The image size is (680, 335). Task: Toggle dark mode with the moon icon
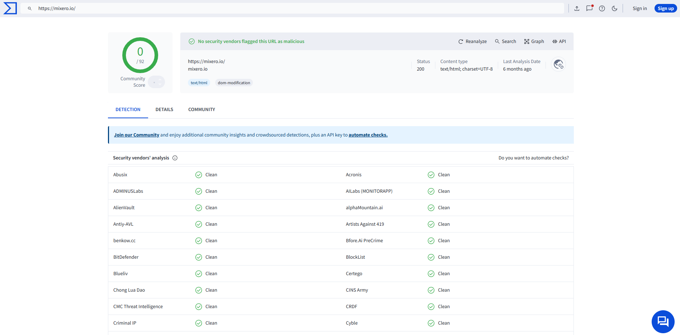614,8
